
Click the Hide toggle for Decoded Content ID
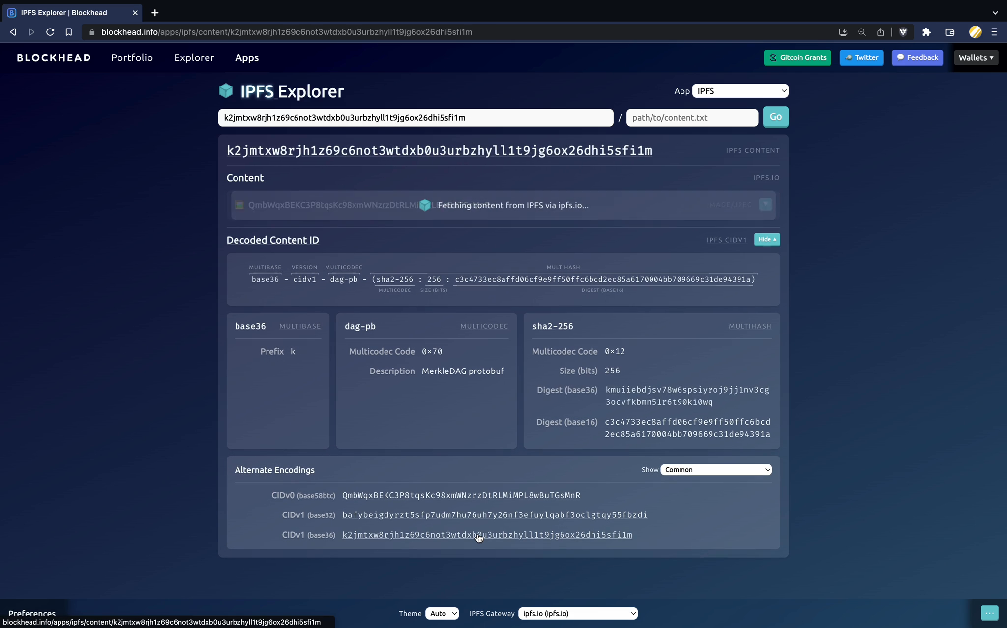coord(767,239)
